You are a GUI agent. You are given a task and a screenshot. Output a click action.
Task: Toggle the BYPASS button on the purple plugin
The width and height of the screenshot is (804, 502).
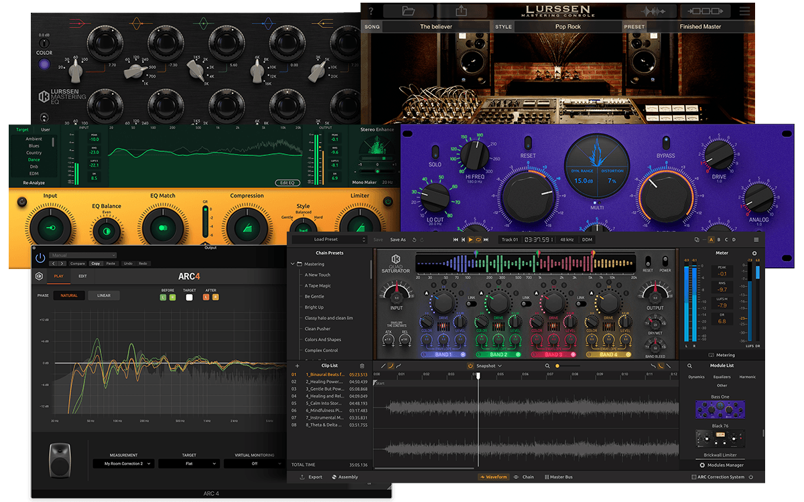[x=666, y=144]
